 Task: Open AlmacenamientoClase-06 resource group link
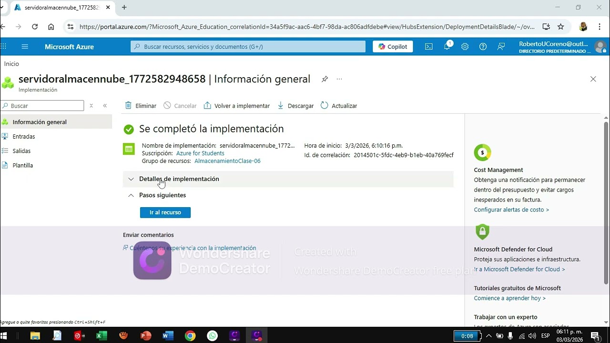(x=227, y=161)
